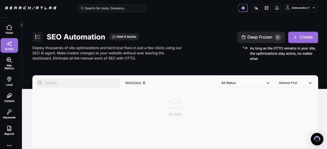Click the Deep Frozen button

[x=261, y=37]
